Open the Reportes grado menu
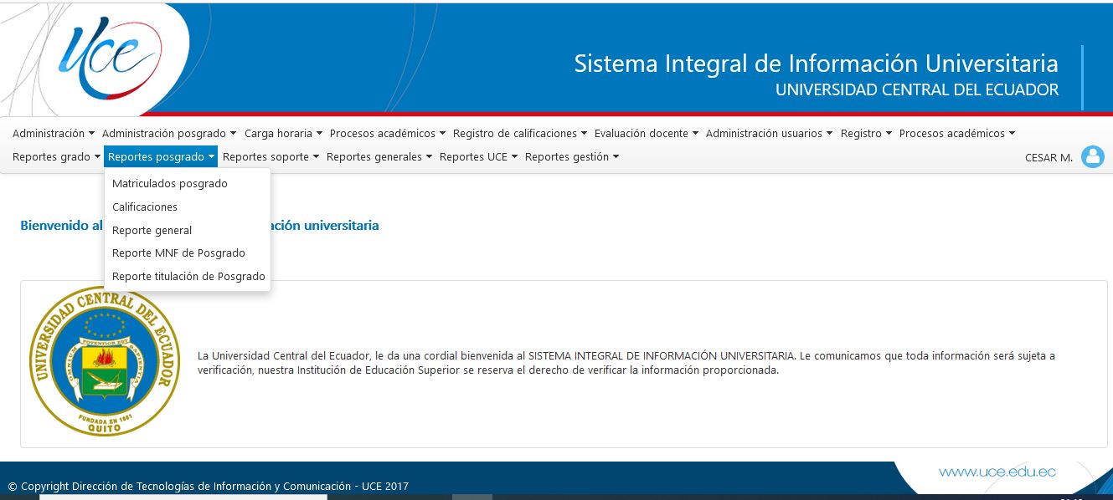1113x500 pixels. [x=56, y=156]
